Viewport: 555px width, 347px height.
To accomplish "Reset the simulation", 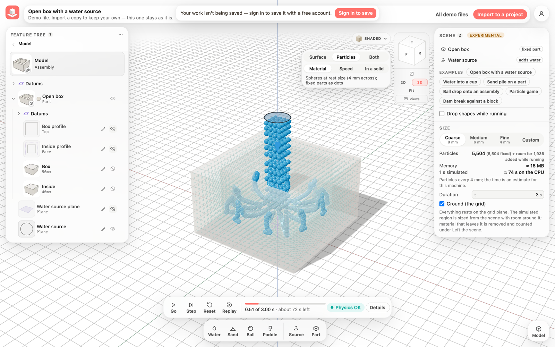I will tap(210, 308).
